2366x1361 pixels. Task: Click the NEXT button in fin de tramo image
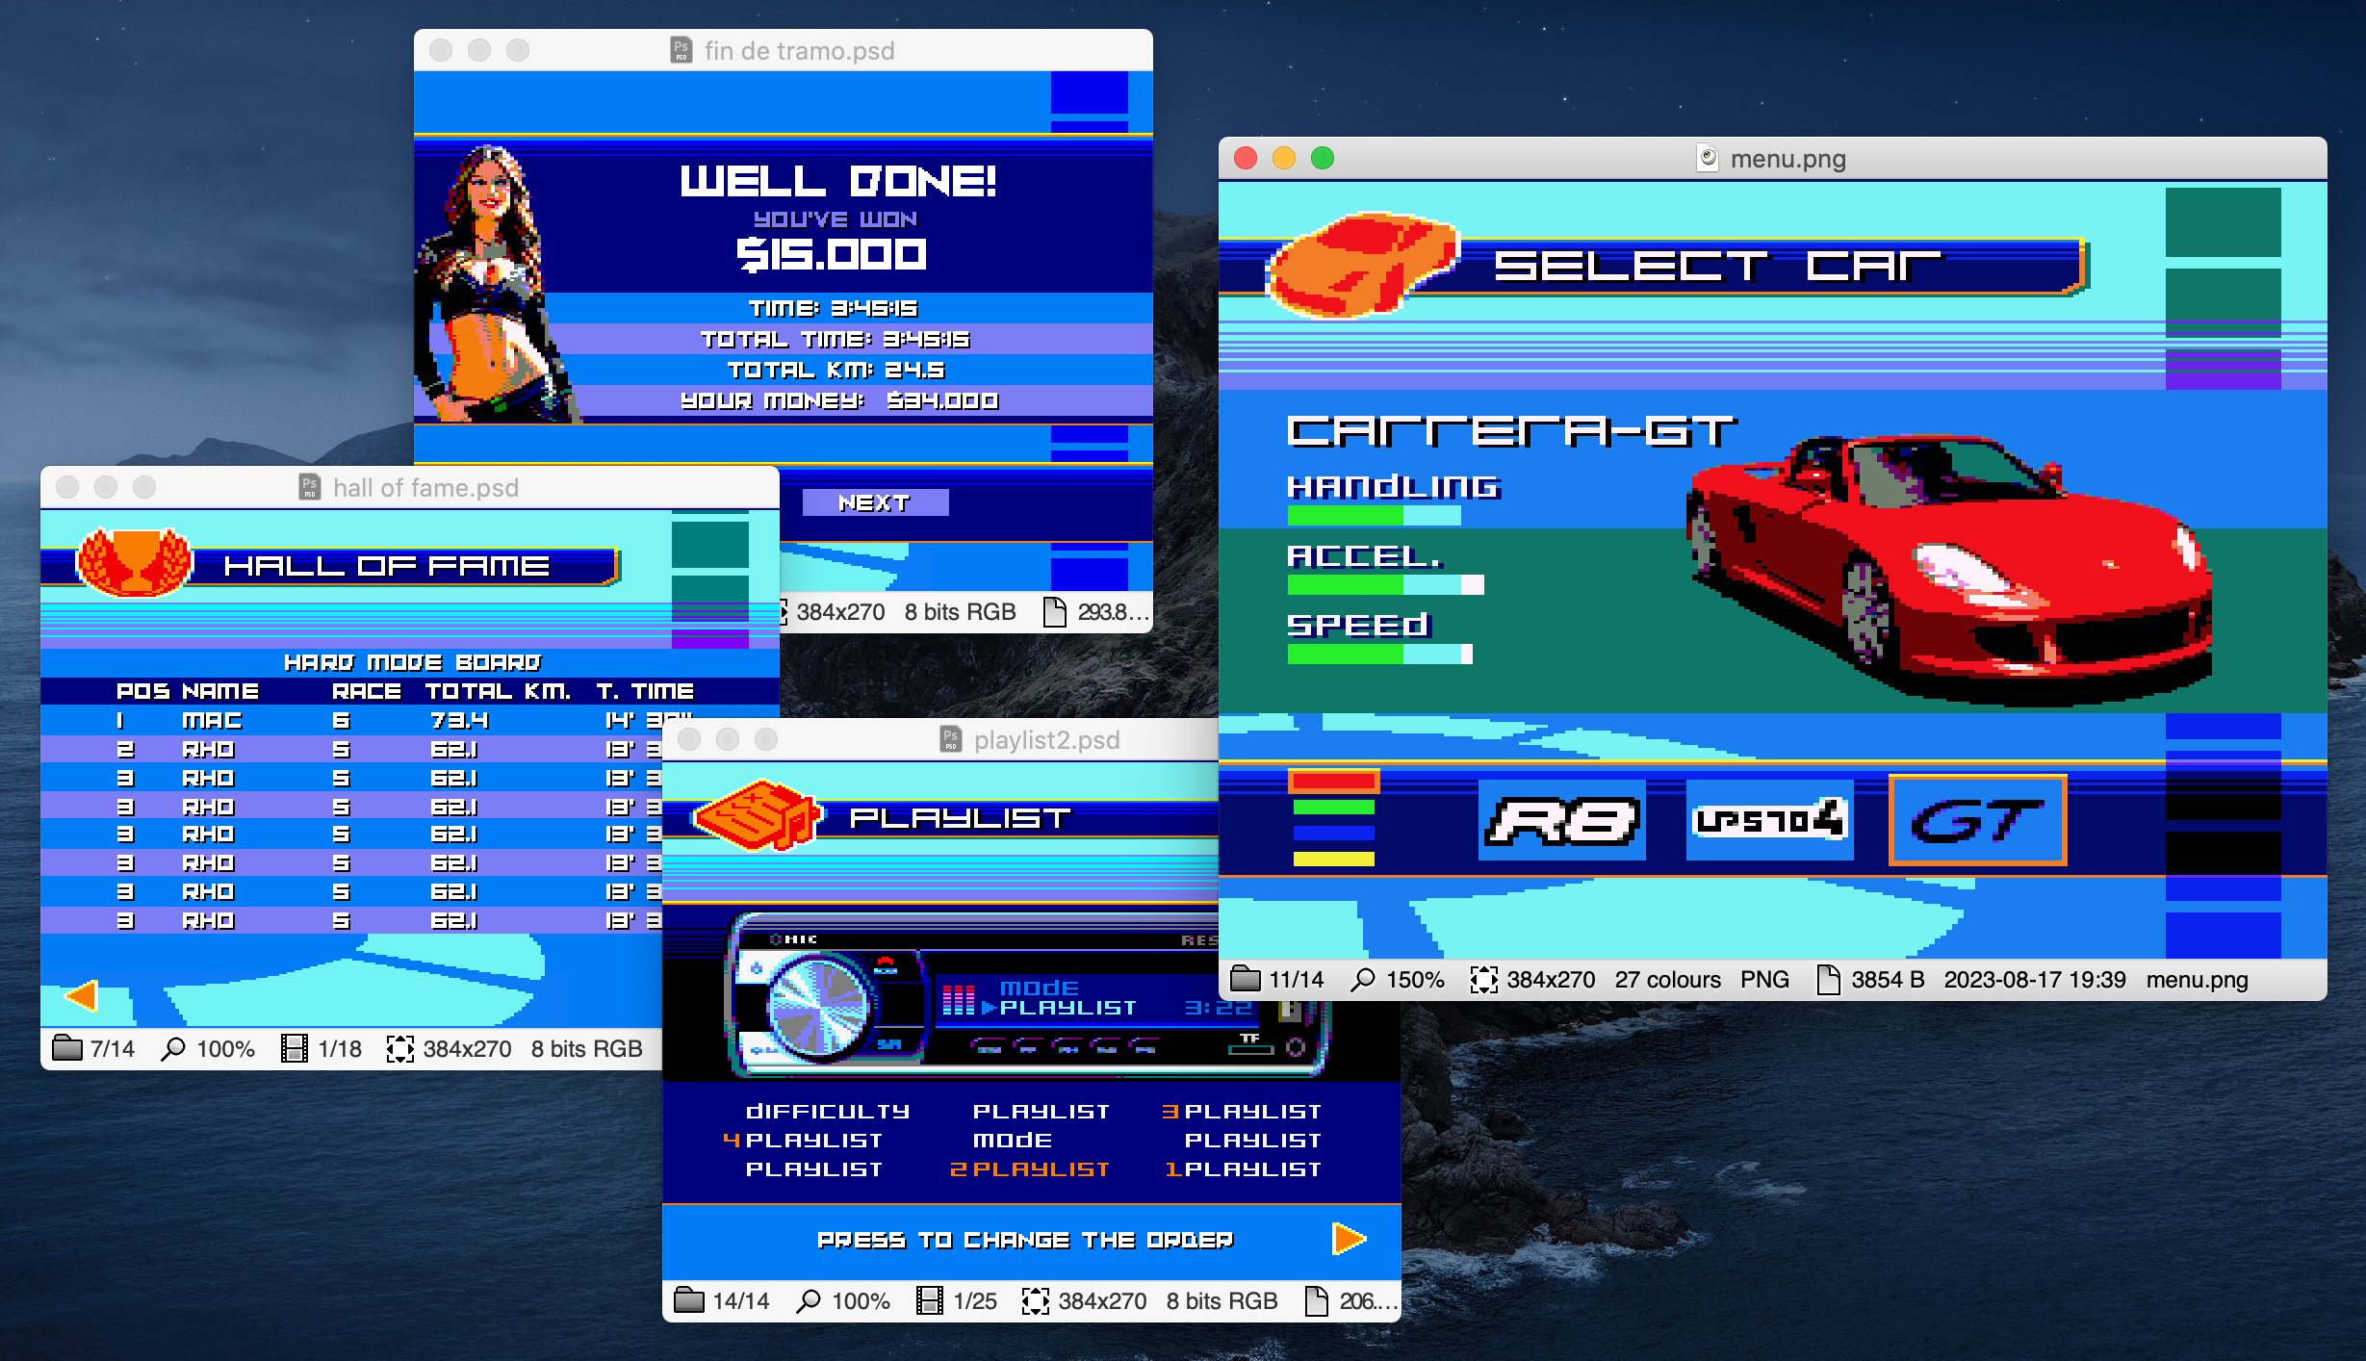coord(875,502)
